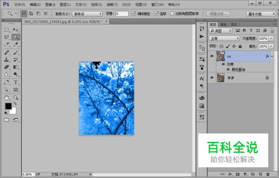Click the Refine Edge button
This screenshot has width=279, height=178.
218,14
